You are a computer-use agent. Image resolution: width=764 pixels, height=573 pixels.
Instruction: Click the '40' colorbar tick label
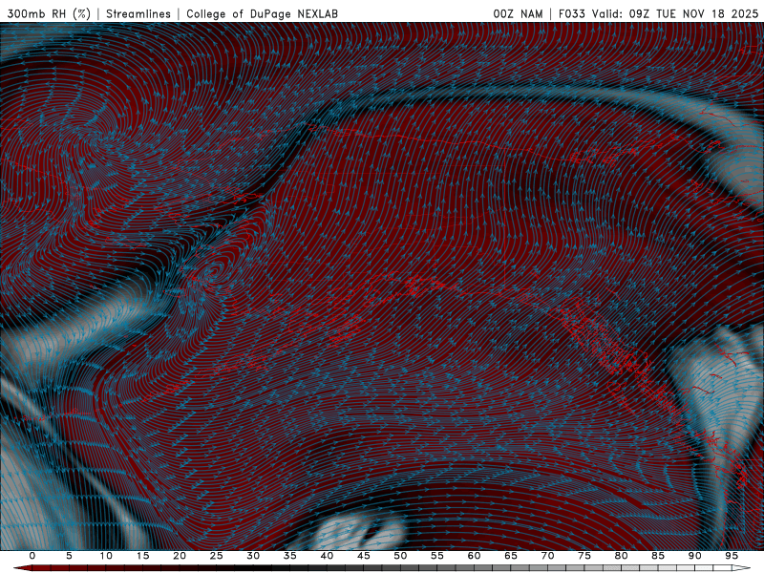327,556
